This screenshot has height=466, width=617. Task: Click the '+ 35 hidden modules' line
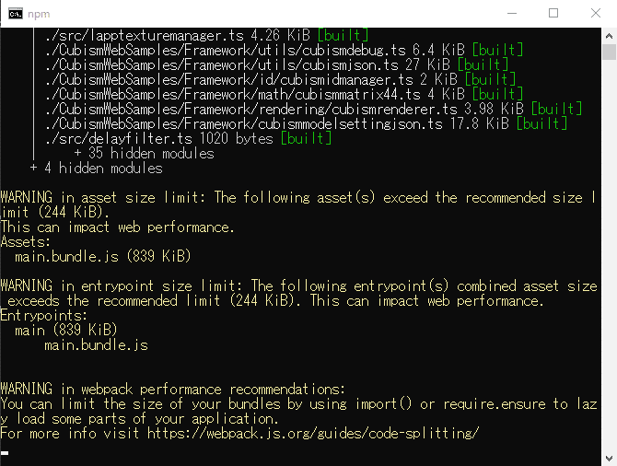coord(144,154)
